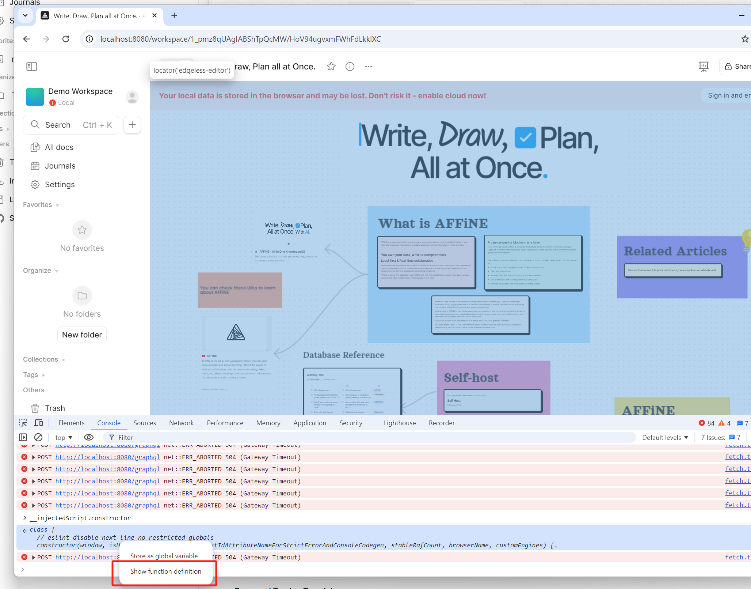Switch to Recorder tab
This screenshot has width=751, height=589.
442,423
